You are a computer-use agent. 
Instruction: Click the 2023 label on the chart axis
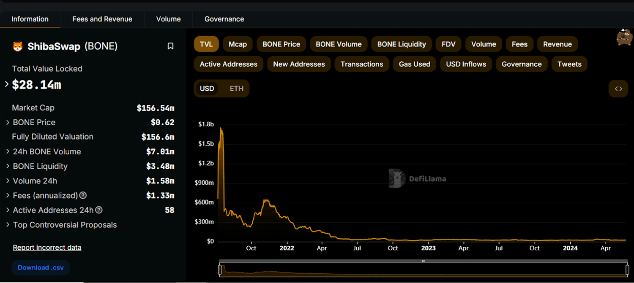click(429, 248)
